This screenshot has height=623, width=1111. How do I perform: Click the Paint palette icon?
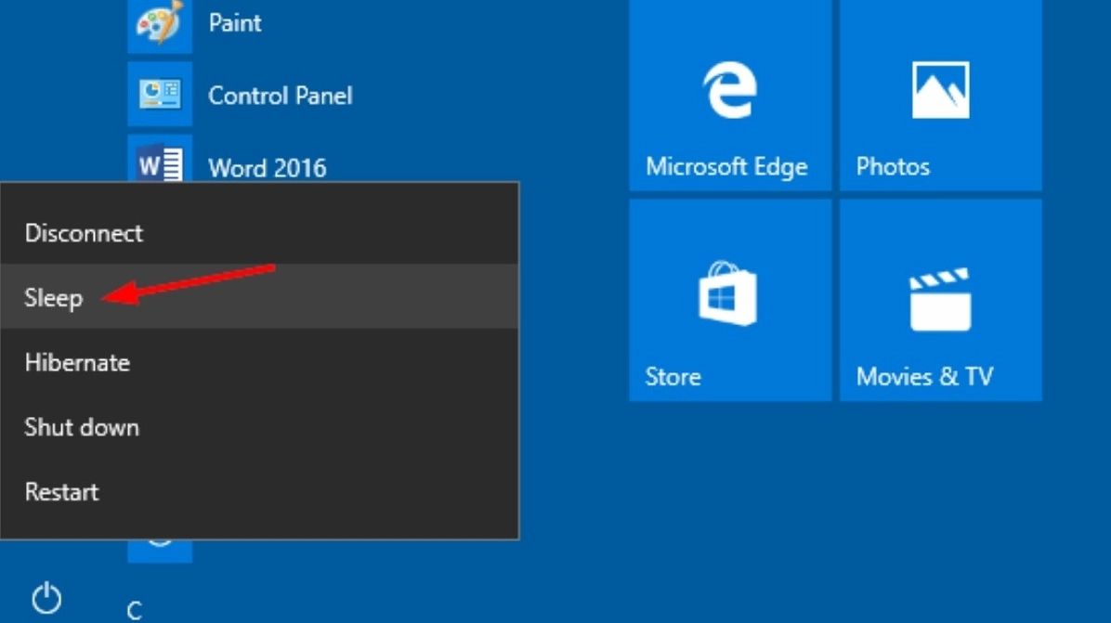click(x=159, y=23)
